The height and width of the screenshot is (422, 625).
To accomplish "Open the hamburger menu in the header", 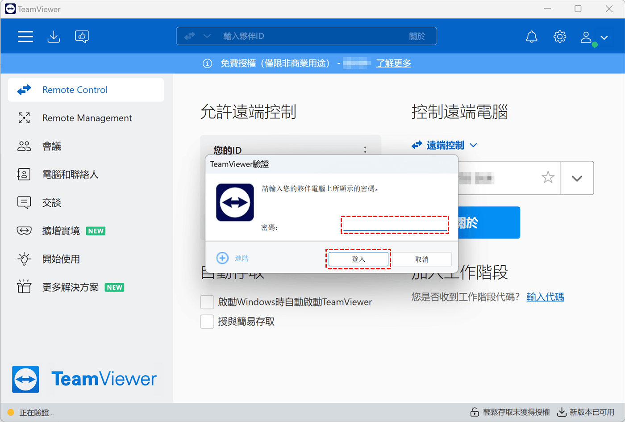I will click(x=25, y=37).
